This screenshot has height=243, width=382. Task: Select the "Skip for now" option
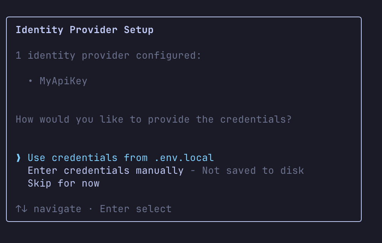[64, 183]
